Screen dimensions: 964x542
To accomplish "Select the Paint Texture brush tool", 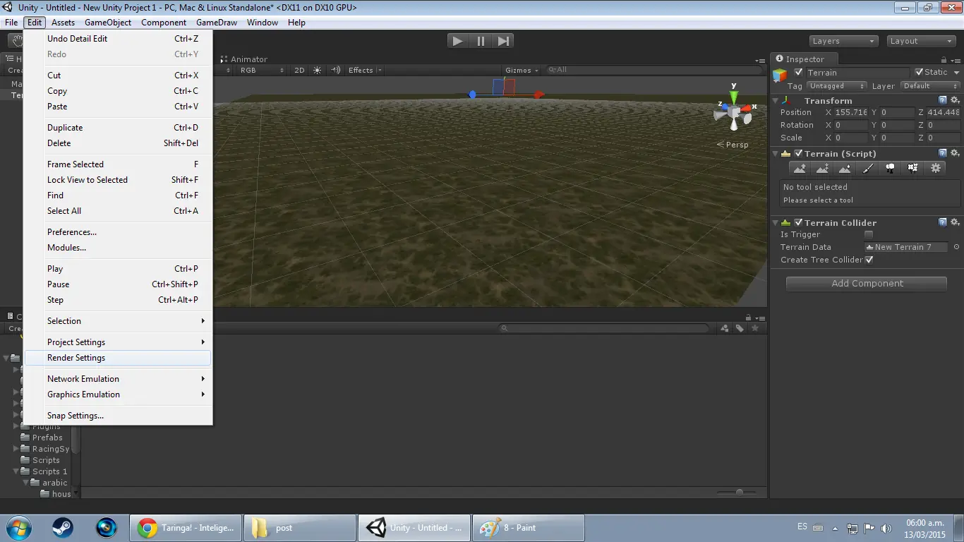I will (x=867, y=168).
